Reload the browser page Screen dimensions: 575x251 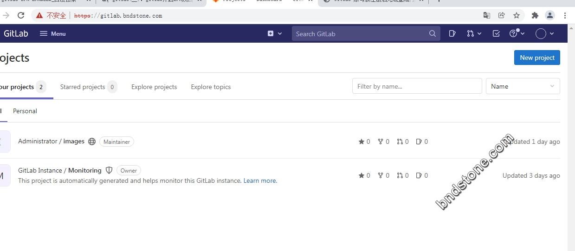[x=21, y=15]
